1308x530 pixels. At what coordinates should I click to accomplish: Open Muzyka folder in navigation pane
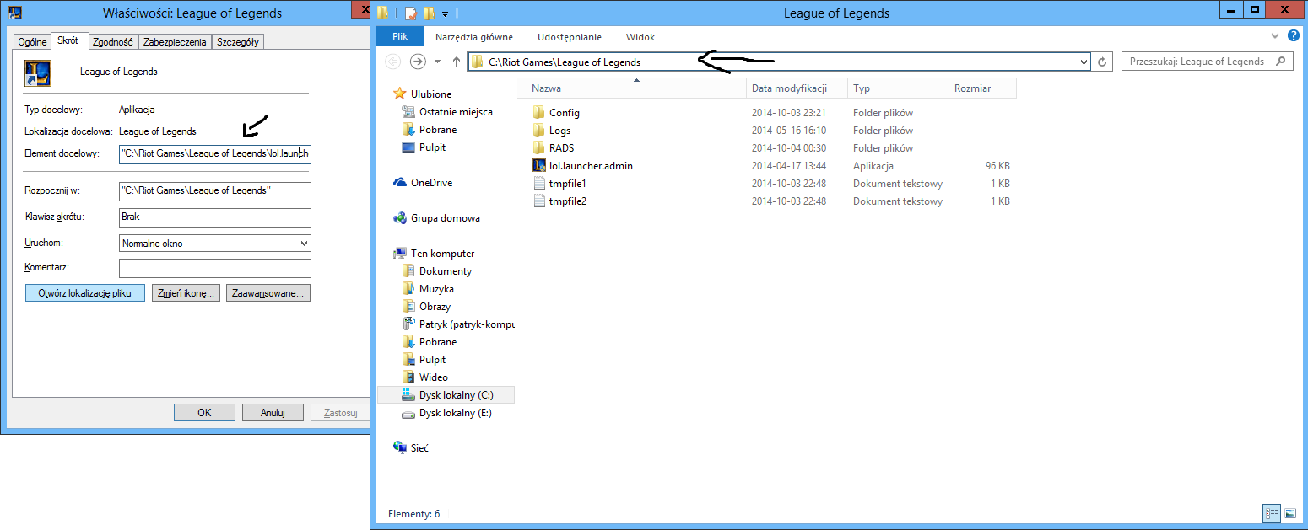(436, 289)
